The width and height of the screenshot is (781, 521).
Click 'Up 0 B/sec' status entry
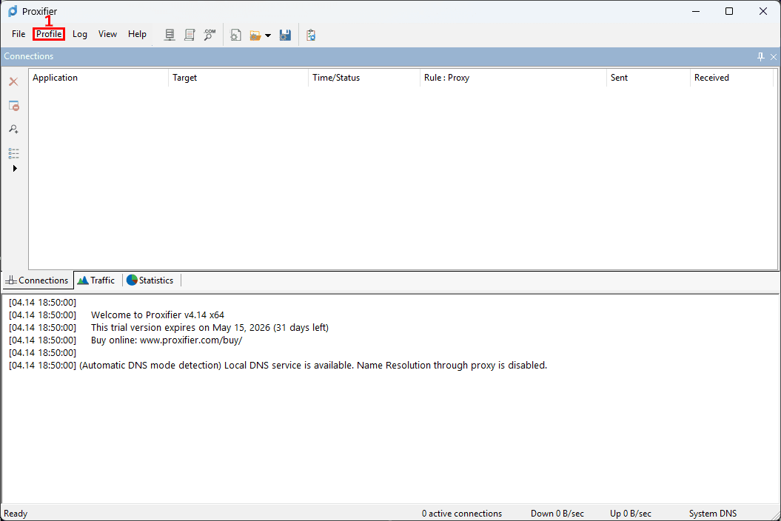click(x=630, y=514)
